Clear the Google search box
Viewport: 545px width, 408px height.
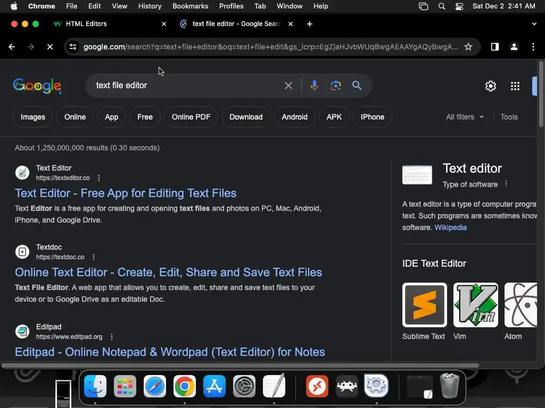pos(288,86)
